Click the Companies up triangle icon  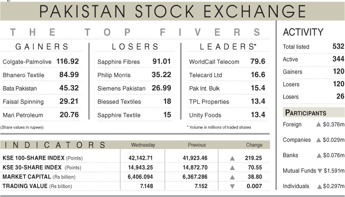point(319,140)
